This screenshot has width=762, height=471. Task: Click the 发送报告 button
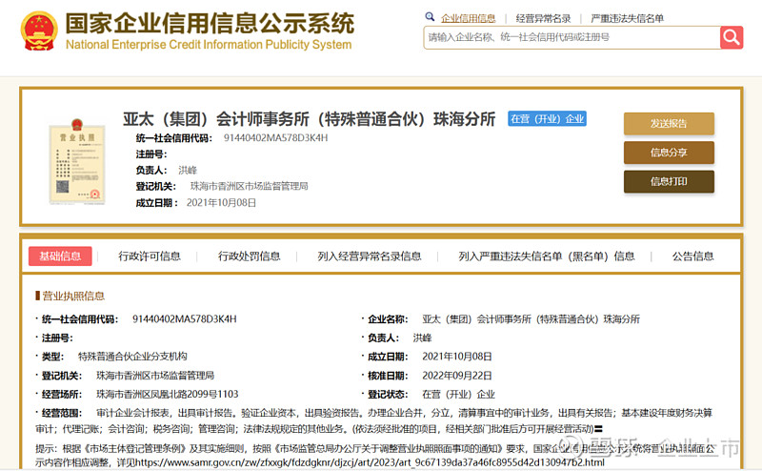tap(669, 124)
